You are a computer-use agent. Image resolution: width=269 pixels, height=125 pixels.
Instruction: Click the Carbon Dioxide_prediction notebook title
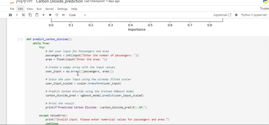(59, 2)
